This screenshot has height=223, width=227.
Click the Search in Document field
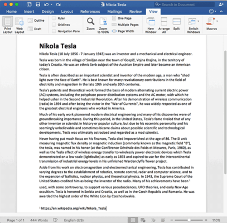pos(185,4)
